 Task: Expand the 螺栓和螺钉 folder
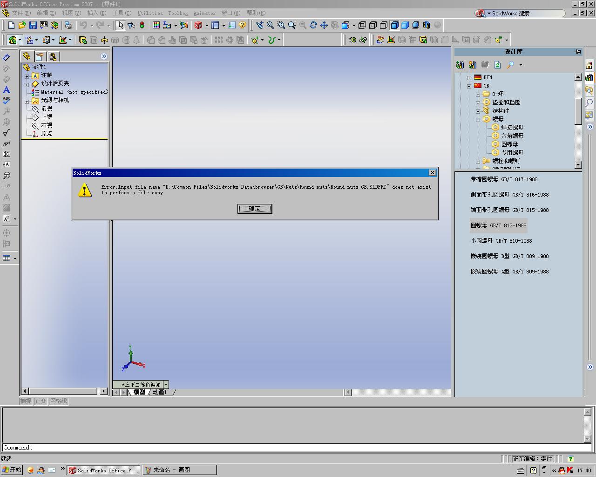(478, 161)
